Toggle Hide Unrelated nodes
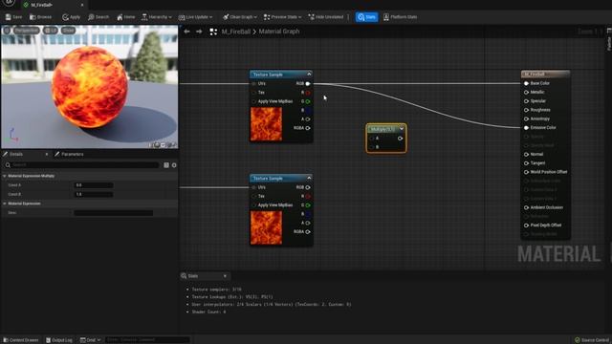This screenshot has width=612, height=344. pyautogui.click(x=326, y=17)
